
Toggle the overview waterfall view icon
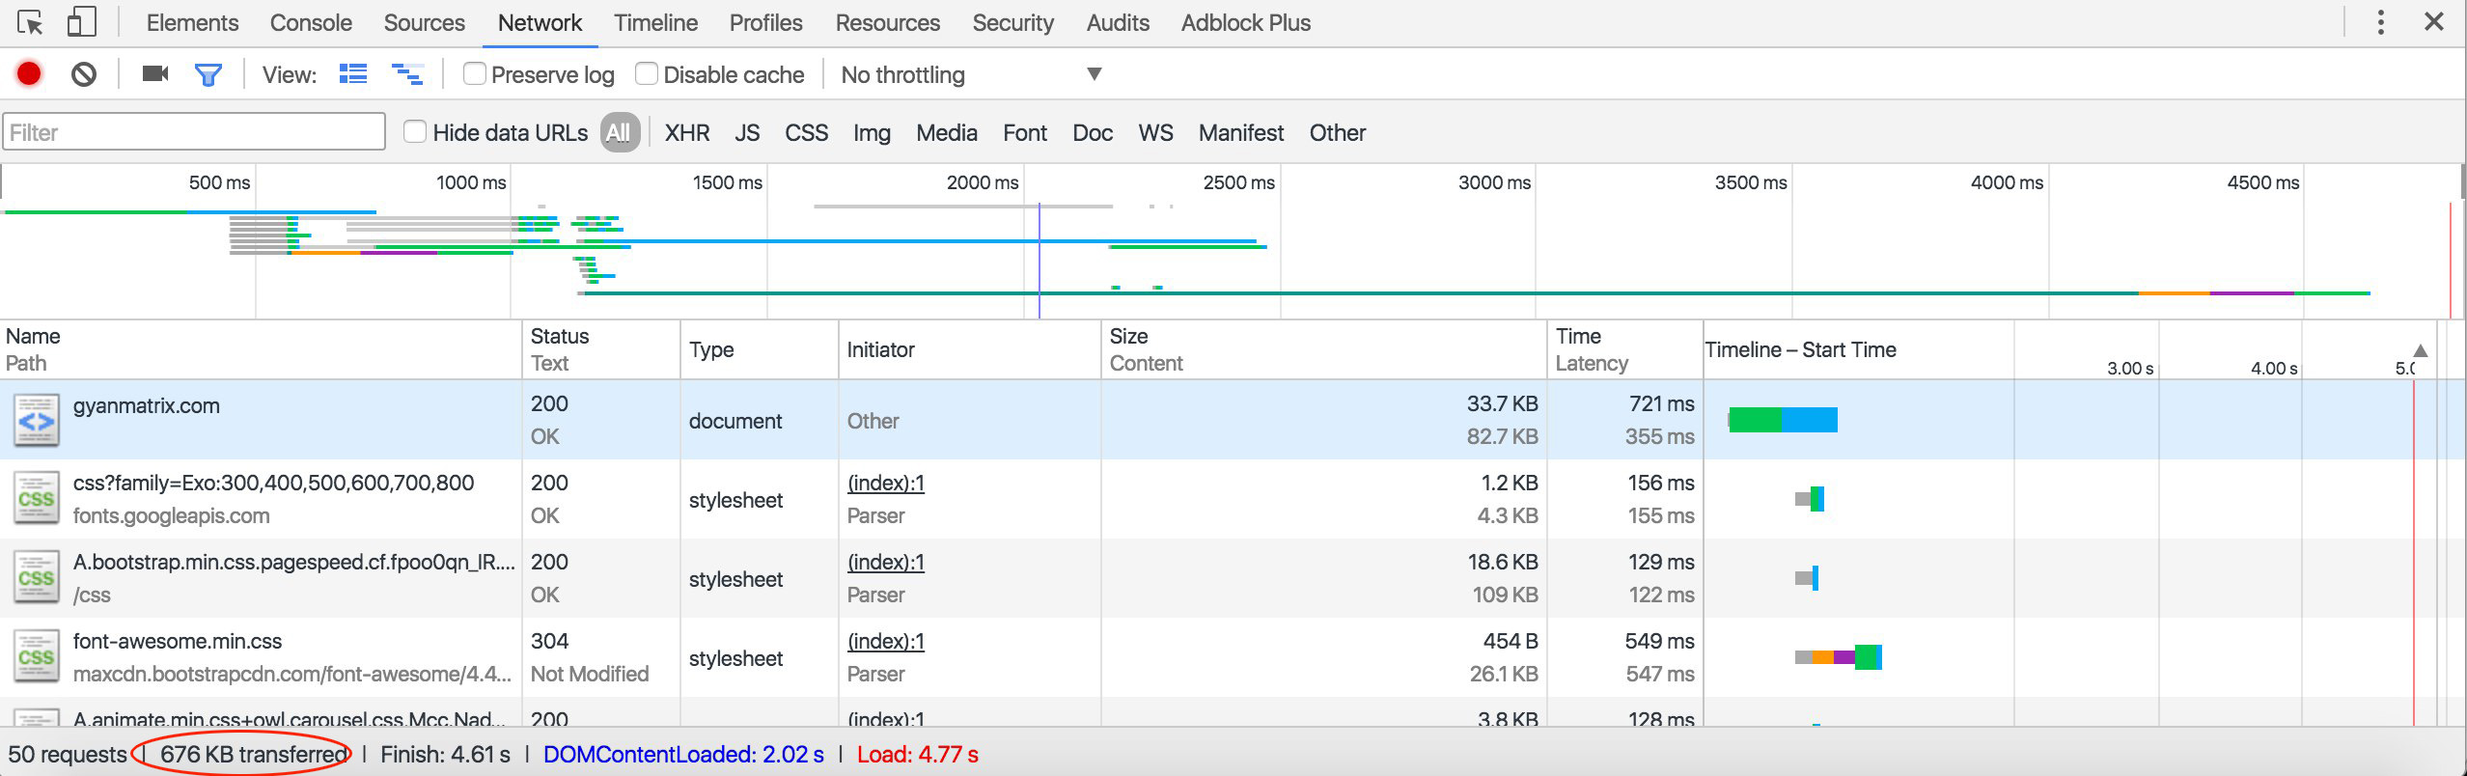coord(407,73)
